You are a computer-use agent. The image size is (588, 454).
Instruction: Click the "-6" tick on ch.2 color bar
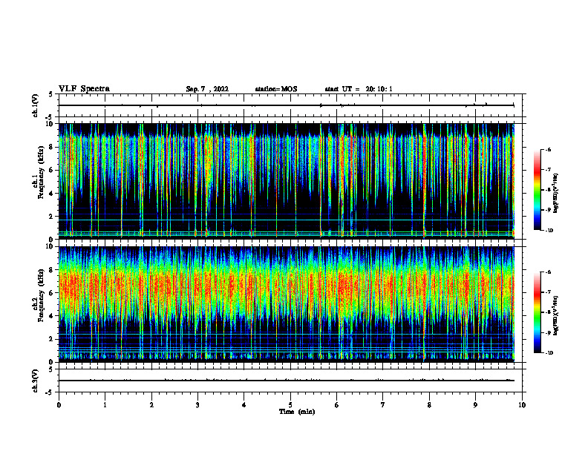click(x=548, y=272)
